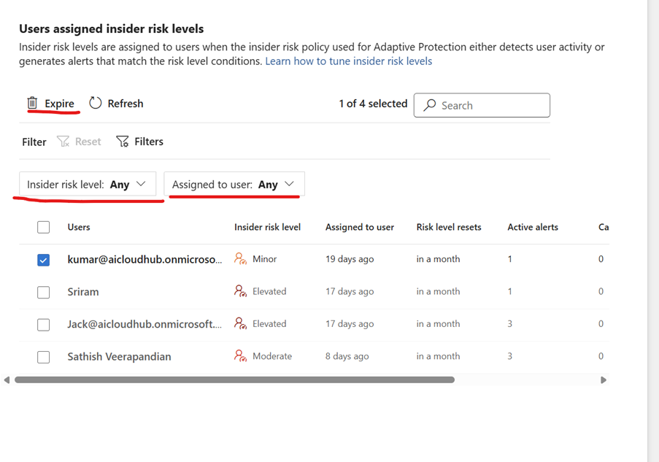Image resolution: width=659 pixels, height=462 pixels.
Task: Select the Sathish Veerapandian row checkbox
Action: tap(44, 357)
